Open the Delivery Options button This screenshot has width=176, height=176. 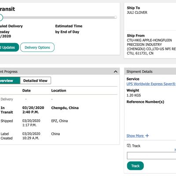(37, 48)
